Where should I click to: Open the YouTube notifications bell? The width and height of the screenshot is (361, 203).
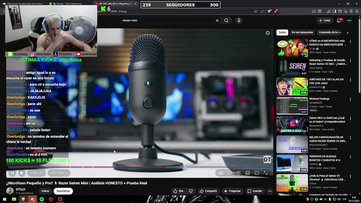339,20
